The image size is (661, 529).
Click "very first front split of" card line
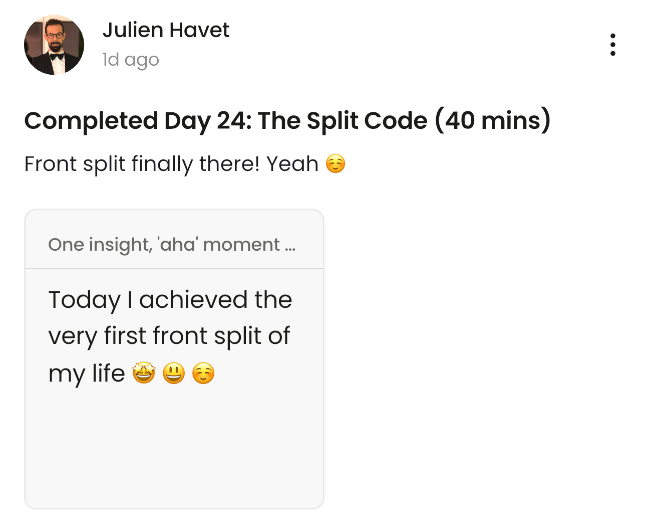pos(169,336)
